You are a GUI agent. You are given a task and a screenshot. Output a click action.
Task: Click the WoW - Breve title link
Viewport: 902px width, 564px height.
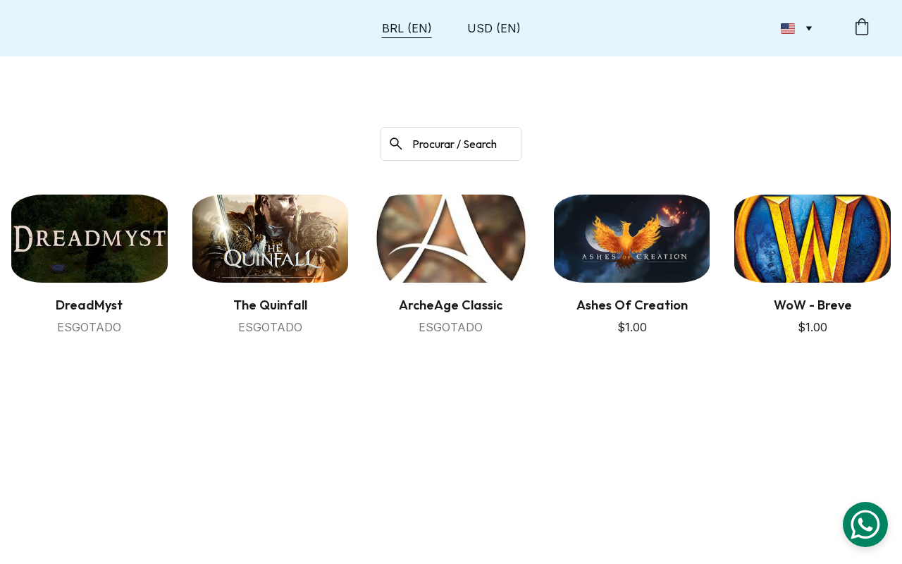click(x=813, y=305)
